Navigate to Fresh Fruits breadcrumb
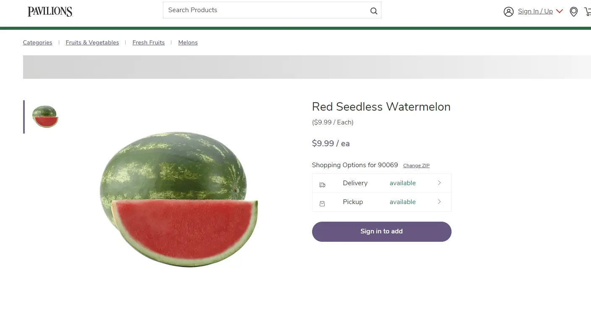Image resolution: width=591 pixels, height=313 pixels. coord(148,43)
